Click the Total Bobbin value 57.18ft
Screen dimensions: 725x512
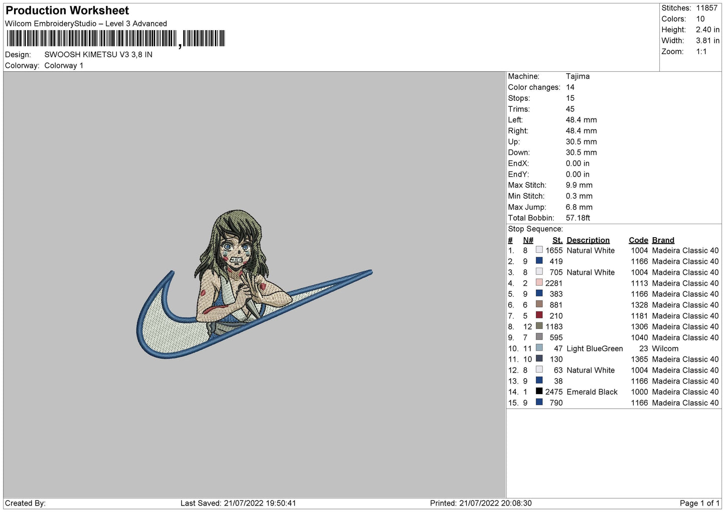tap(578, 218)
